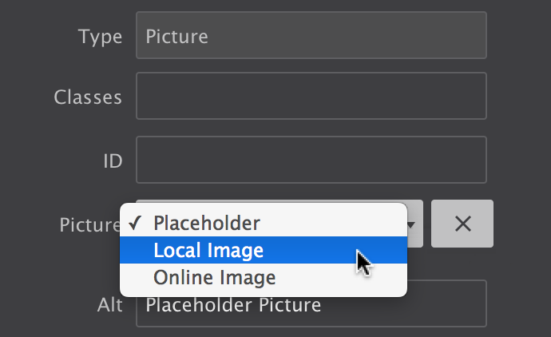Click the Type field showing Picture
The image size is (551, 337).
[311, 35]
